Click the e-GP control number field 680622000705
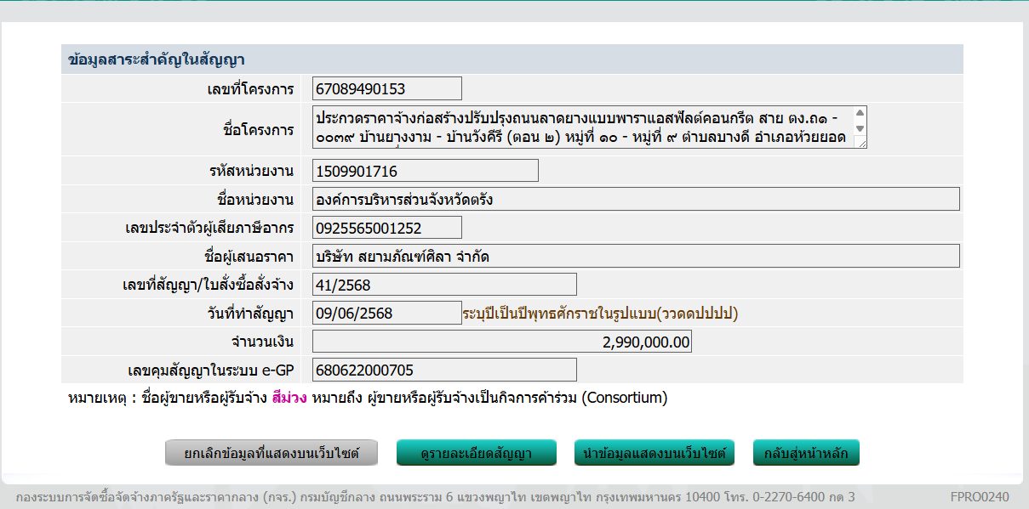 [444, 370]
